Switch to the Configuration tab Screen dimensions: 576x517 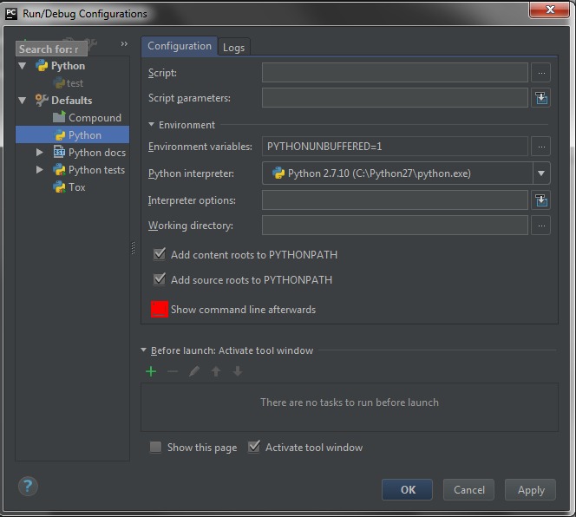[x=180, y=46]
